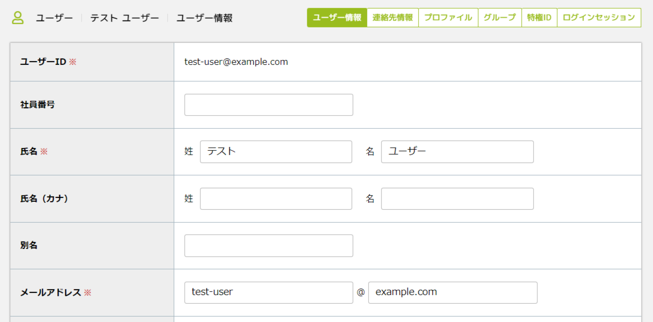Screen dimensions: 653x322
Task: Switch to the 連絡先情報 tab
Action: [393, 17]
